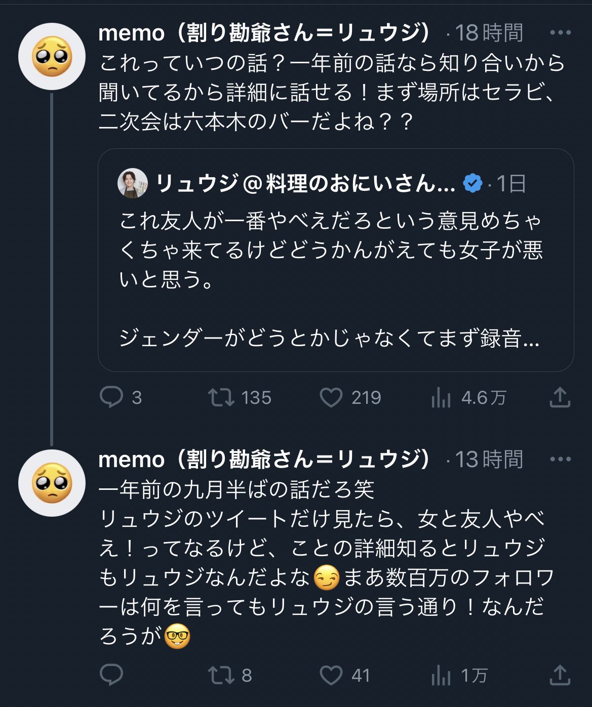
Task: View analytics showing 4.6万 views
Action: [441, 398]
